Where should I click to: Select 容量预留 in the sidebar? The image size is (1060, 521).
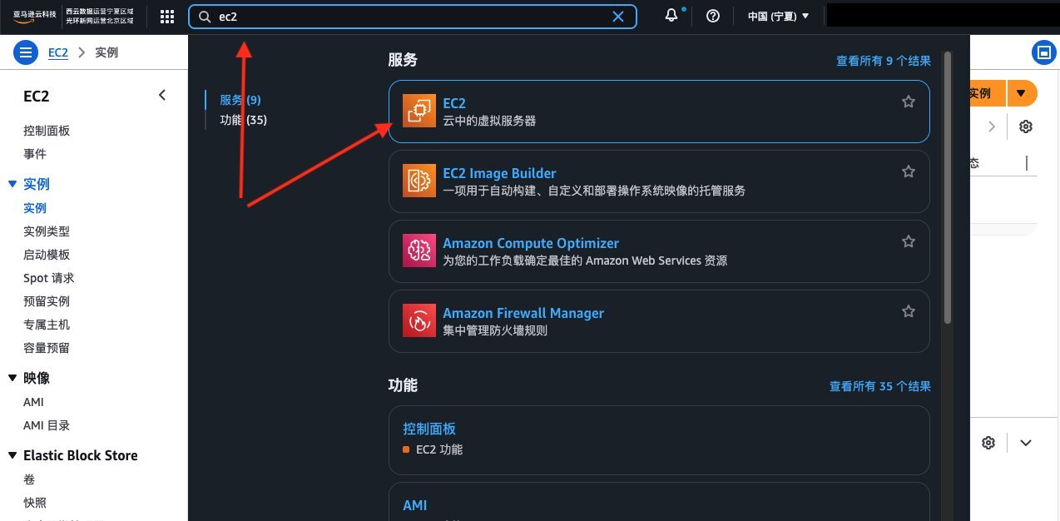click(x=47, y=348)
